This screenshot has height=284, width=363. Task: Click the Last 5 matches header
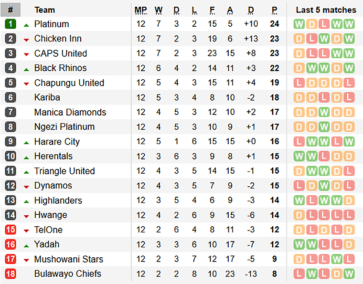(326, 10)
